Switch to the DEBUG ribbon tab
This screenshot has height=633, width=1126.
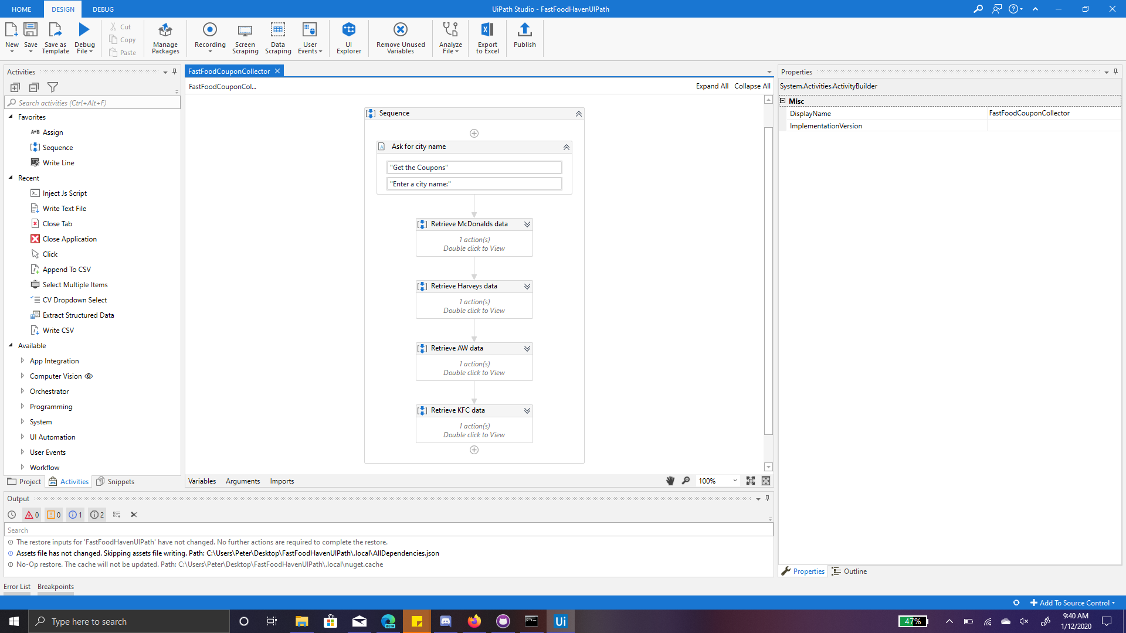(x=103, y=9)
